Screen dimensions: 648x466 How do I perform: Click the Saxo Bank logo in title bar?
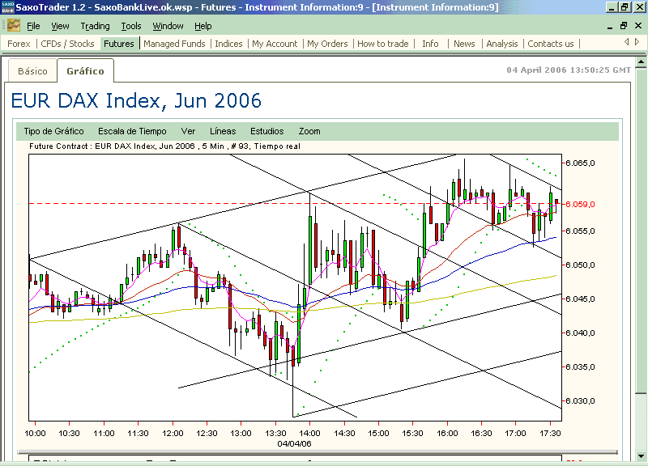[7, 7]
